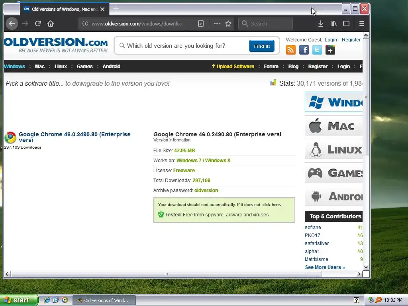Click the horizontal scrollbar left arrow
This screenshot has width=408, height=306.
(7, 274)
